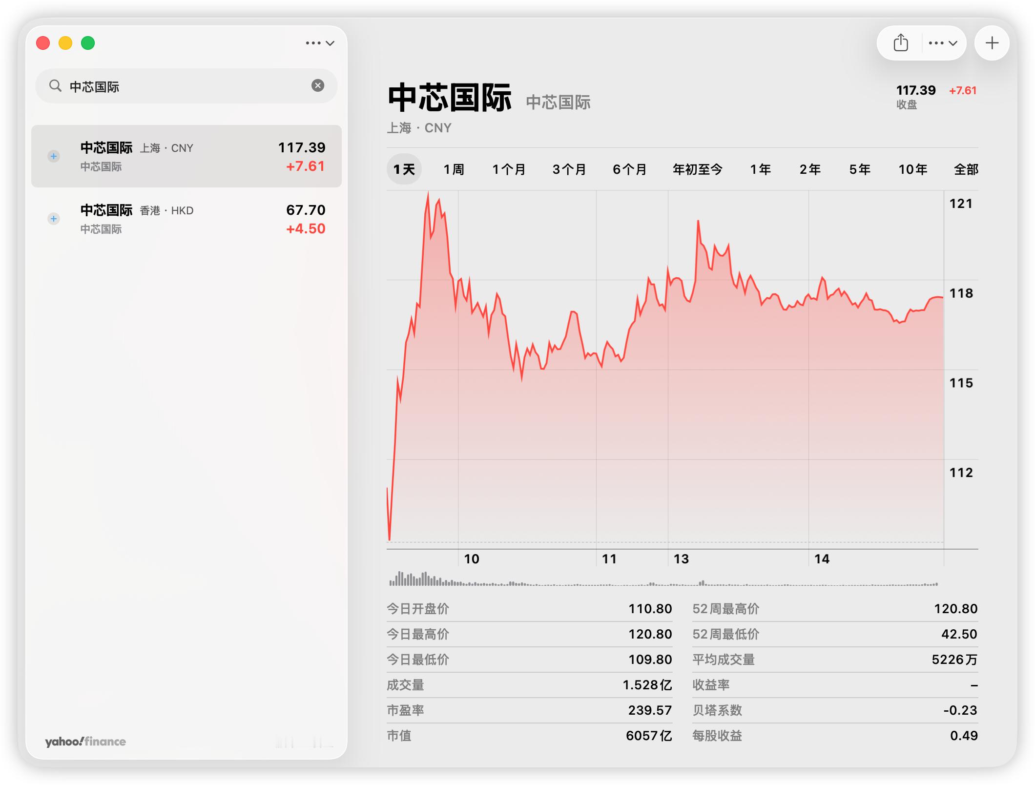1035x785 pixels.
Task: Click the 今日最低价 value 109.80
Action: click(x=650, y=660)
